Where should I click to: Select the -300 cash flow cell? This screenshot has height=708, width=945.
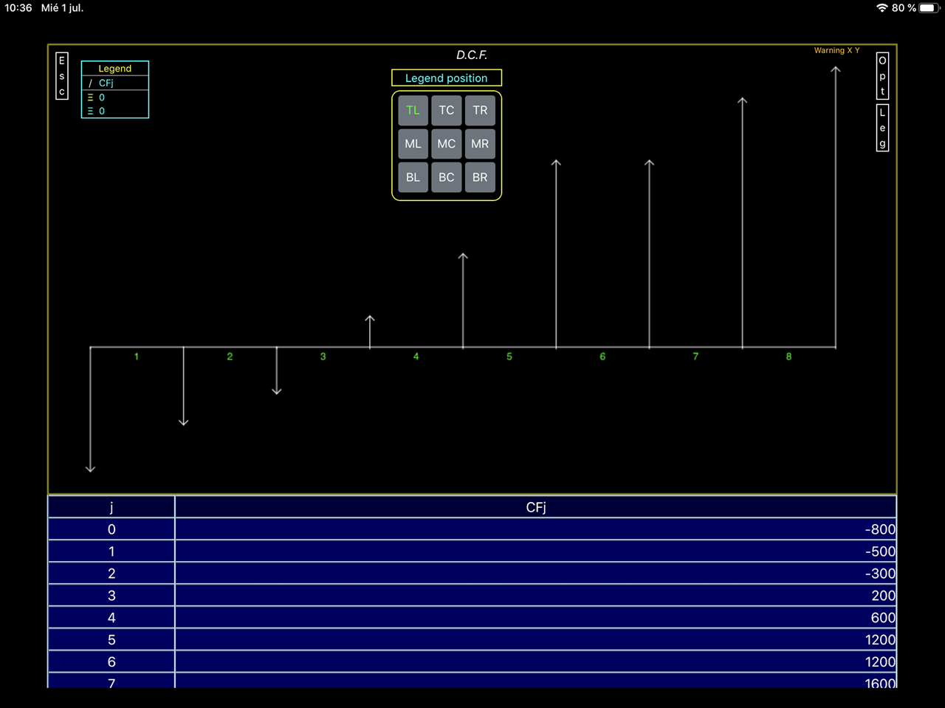point(536,574)
